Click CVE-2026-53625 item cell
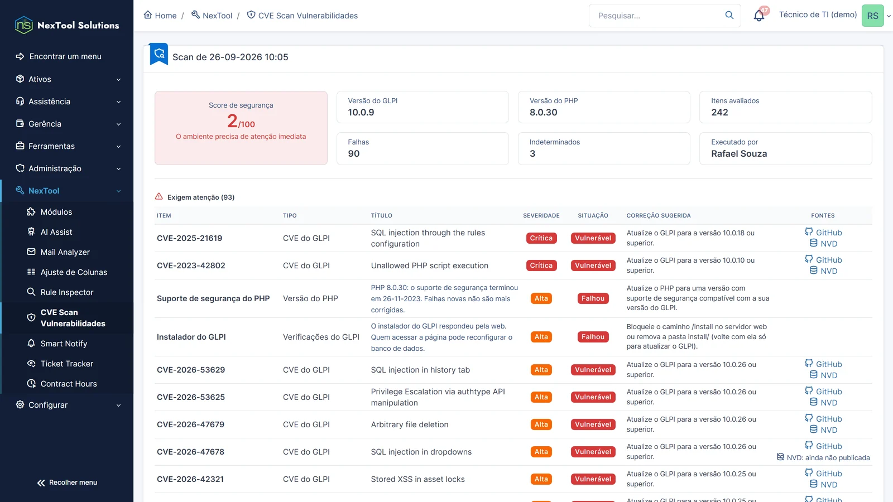The height and width of the screenshot is (502, 893). tap(191, 397)
